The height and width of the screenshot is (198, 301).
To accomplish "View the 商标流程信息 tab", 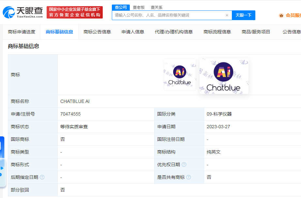I will coord(217,32).
